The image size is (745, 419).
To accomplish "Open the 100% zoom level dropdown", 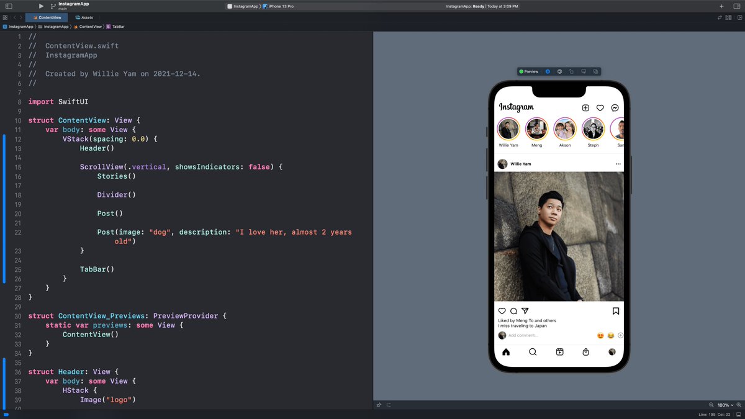I will (x=726, y=405).
